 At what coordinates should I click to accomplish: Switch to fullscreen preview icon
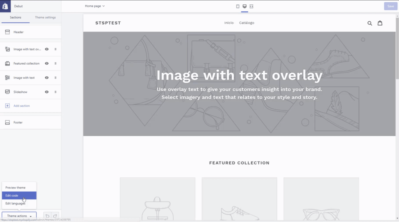[251, 6]
